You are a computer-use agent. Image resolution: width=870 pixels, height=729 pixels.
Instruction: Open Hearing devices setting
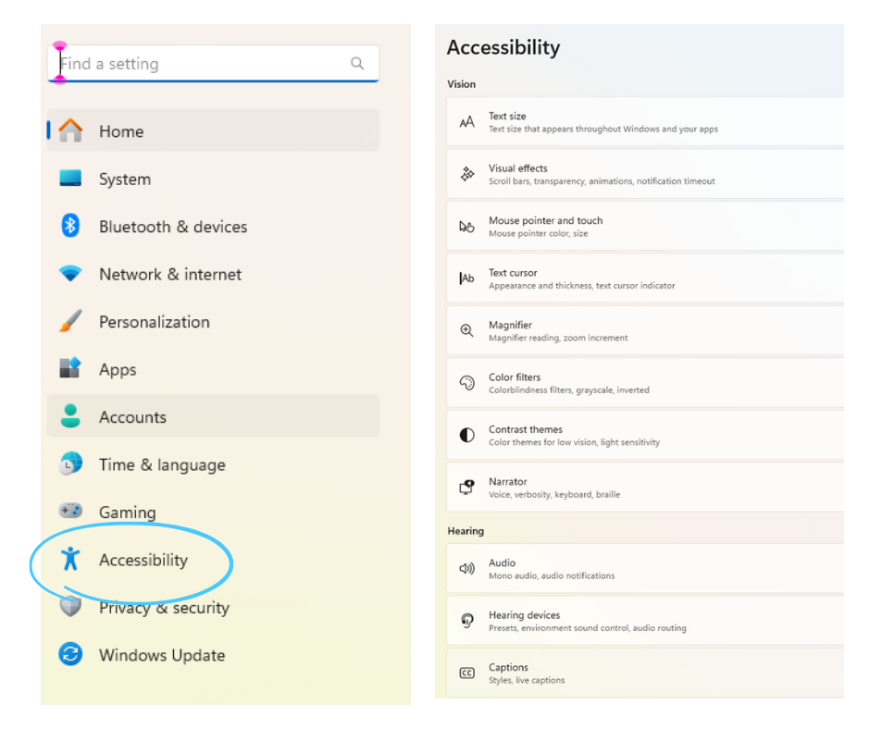point(645,621)
